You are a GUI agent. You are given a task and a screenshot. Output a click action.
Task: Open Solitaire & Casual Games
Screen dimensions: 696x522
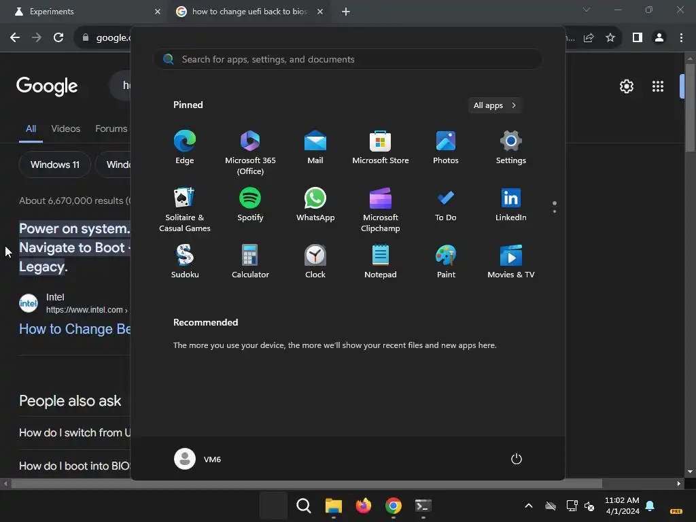185,210
